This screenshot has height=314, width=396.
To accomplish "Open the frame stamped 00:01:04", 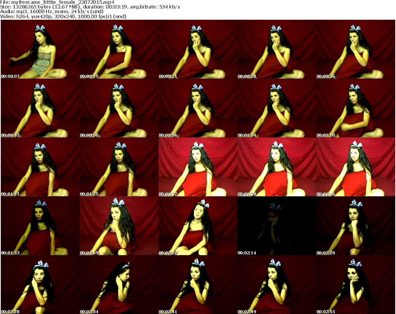I will click(x=277, y=108).
